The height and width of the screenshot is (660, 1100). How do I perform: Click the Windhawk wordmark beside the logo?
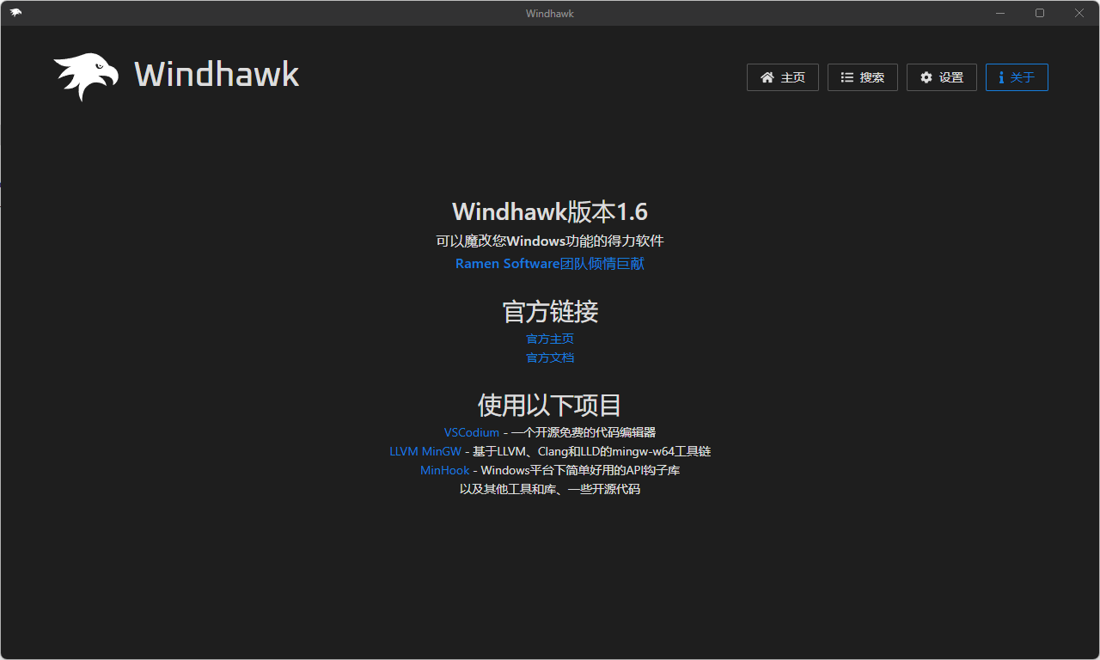(x=217, y=75)
